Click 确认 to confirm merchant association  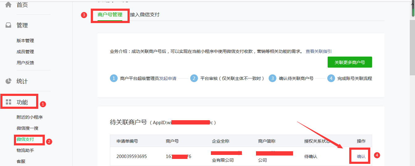click(x=361, y=156)
